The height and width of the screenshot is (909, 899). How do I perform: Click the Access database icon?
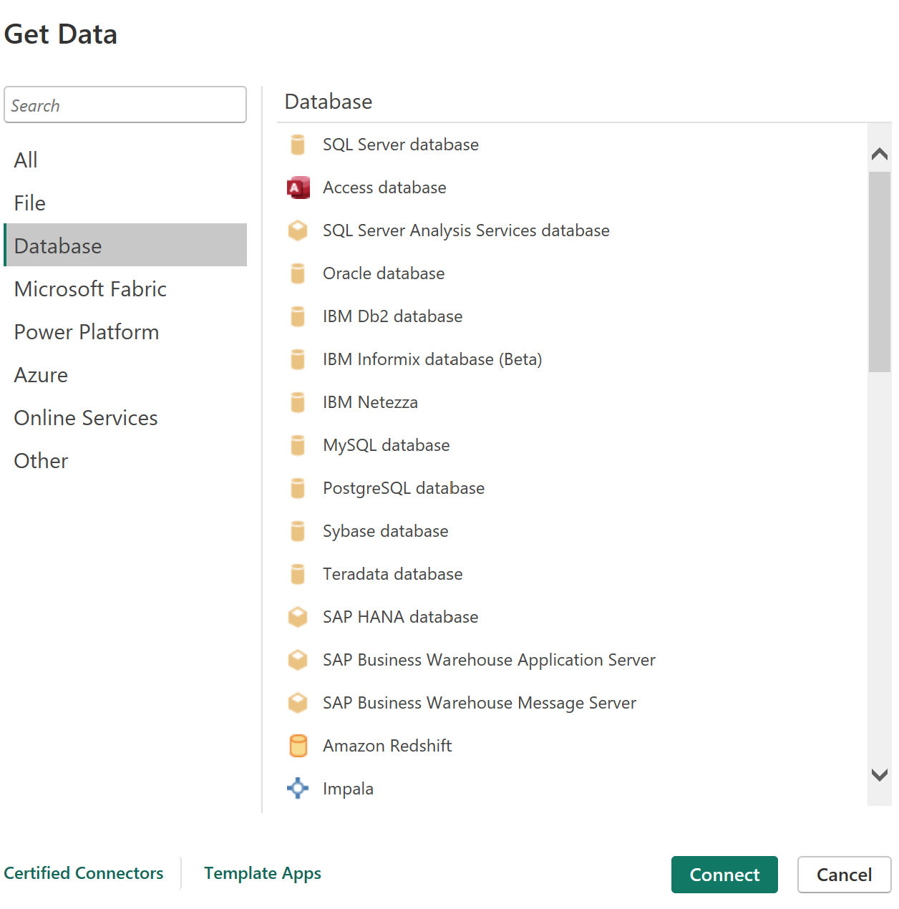tap(298, 188)
